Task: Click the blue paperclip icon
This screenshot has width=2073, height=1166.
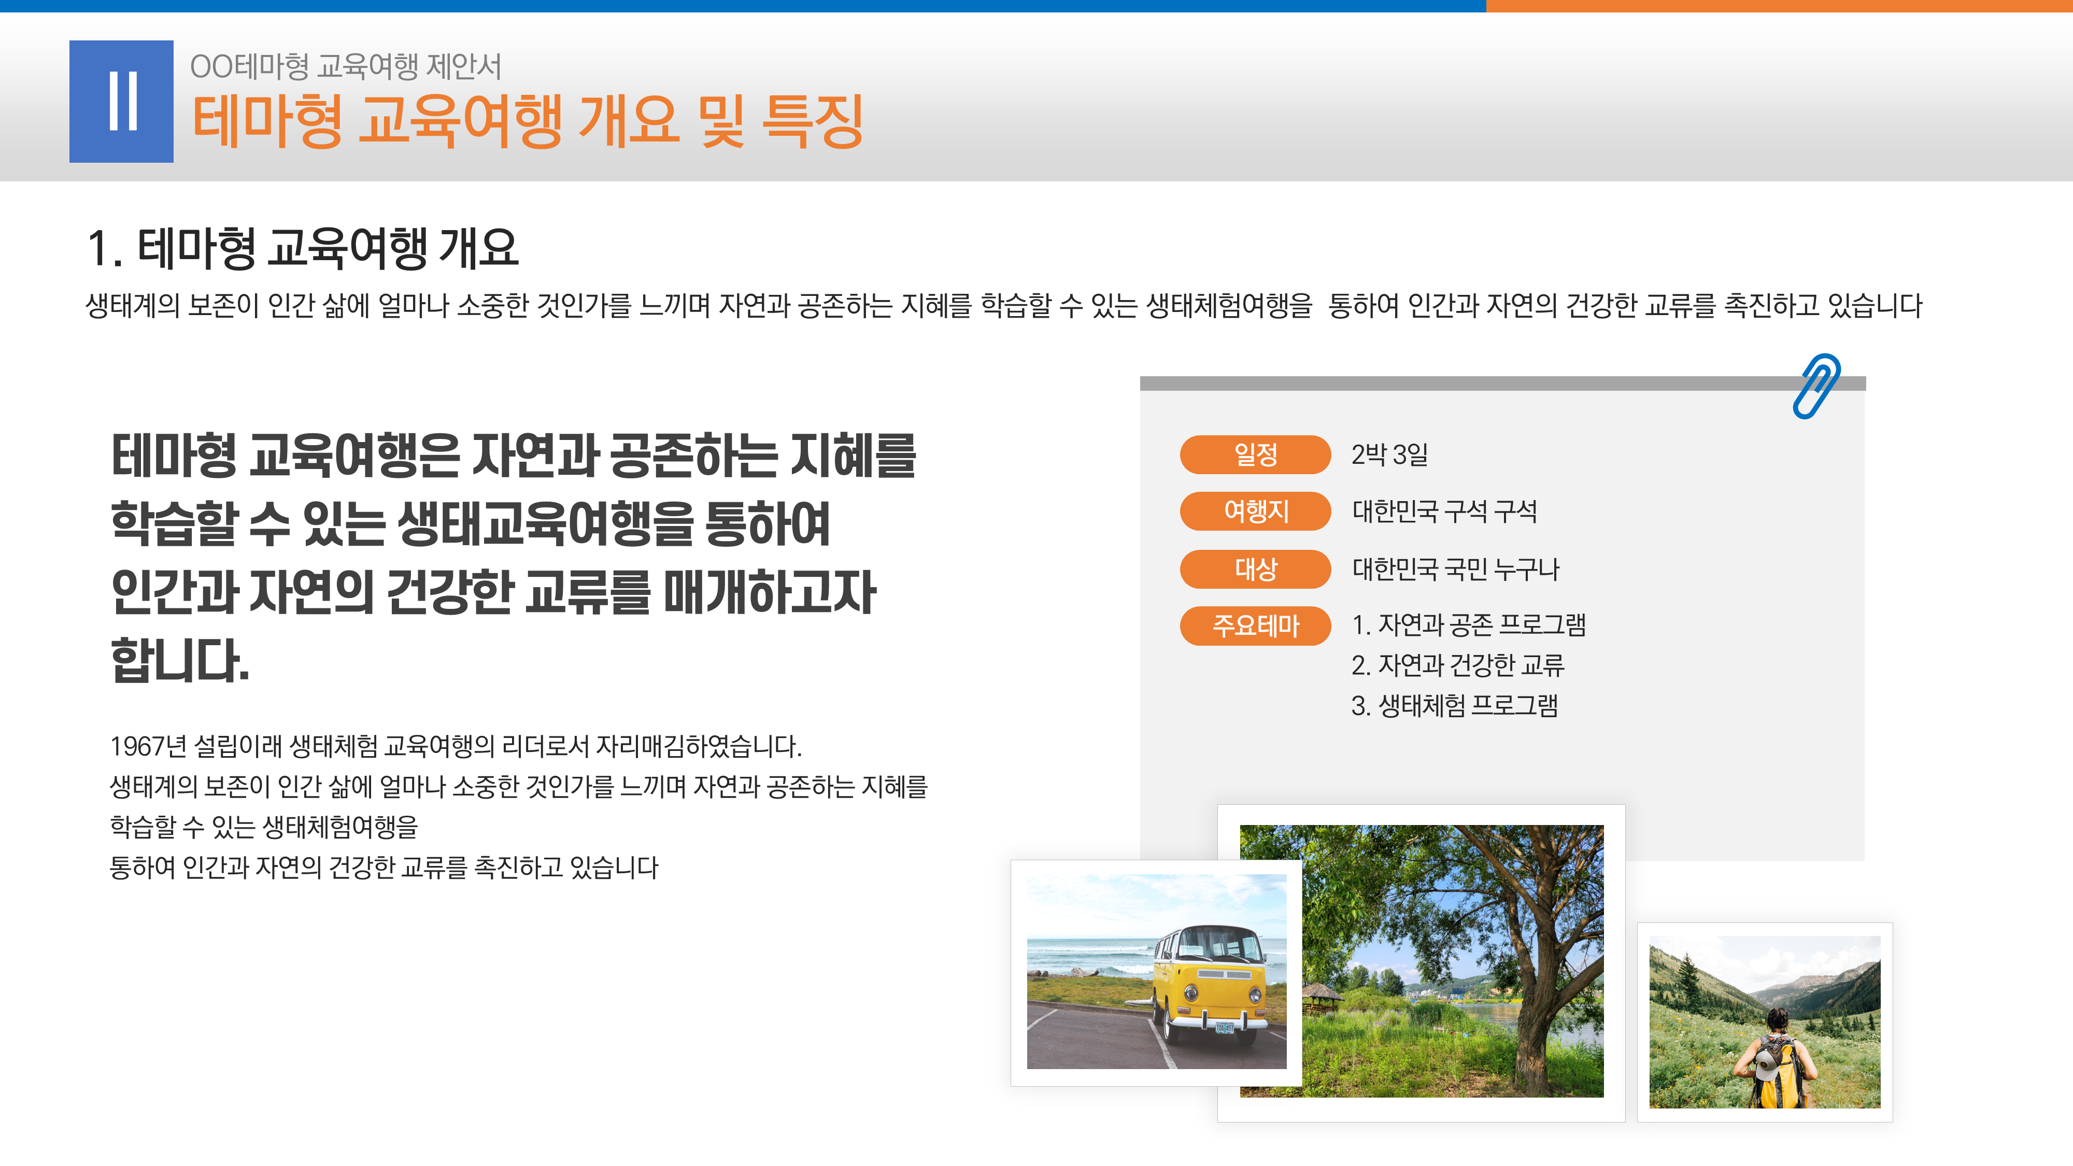Action: tap(1816, 386)
